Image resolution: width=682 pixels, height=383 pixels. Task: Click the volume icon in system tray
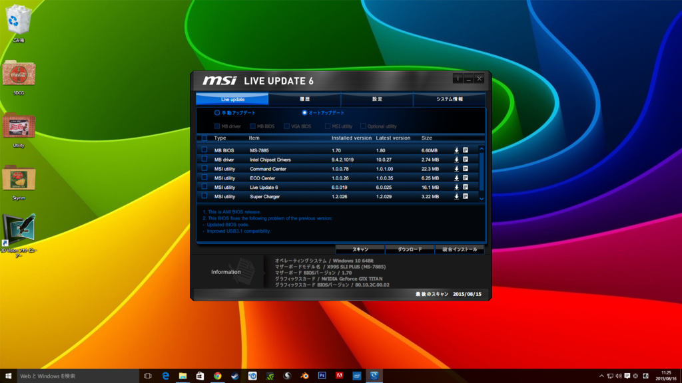[x=619, y=376]
